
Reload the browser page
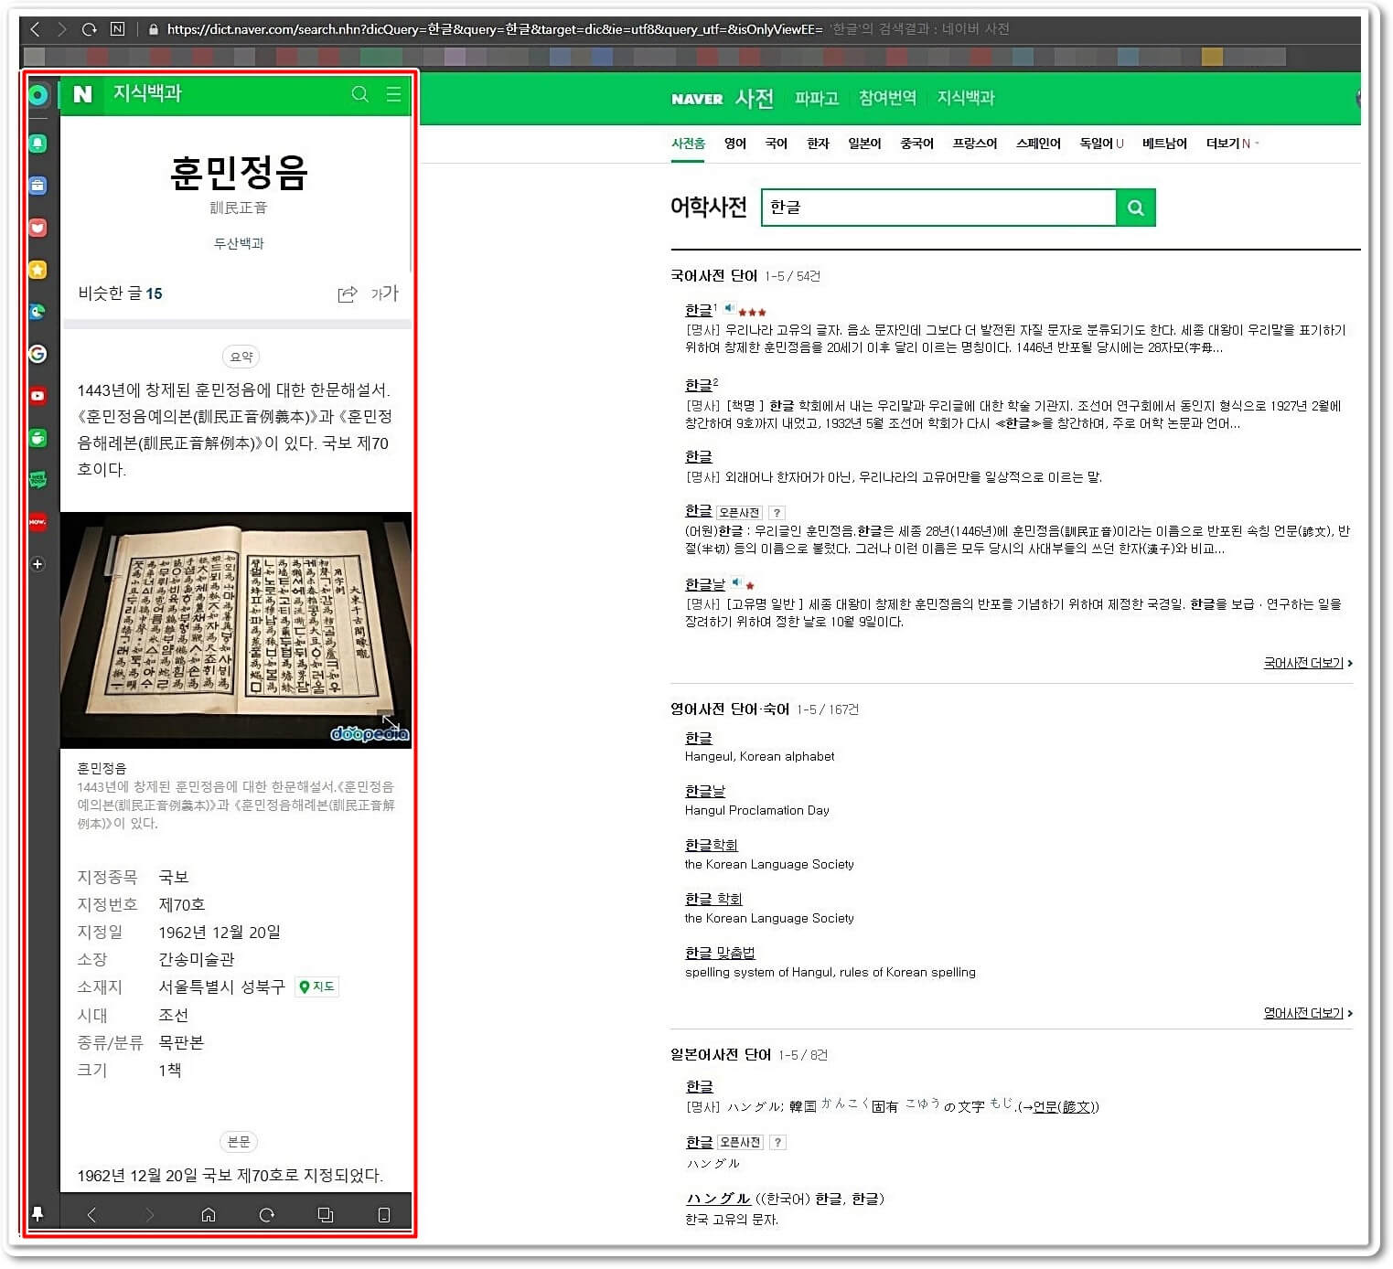(x=90, y=29)
